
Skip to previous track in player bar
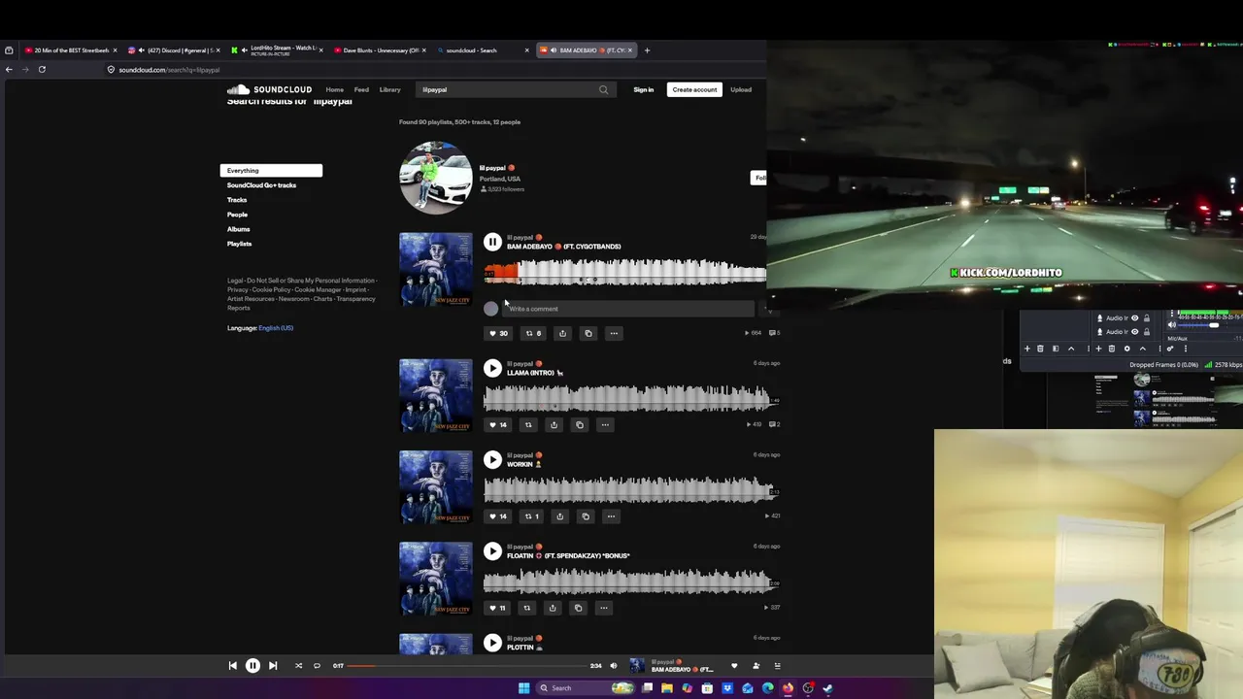232,665
